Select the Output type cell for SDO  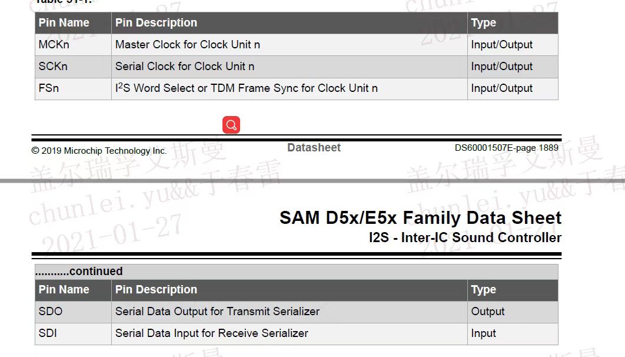coord(488,312)
